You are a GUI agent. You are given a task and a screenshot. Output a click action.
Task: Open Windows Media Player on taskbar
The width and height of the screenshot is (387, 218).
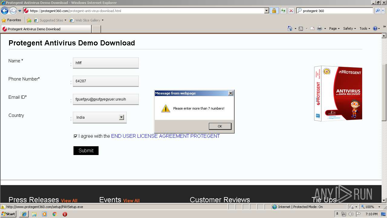coord(44,214)
